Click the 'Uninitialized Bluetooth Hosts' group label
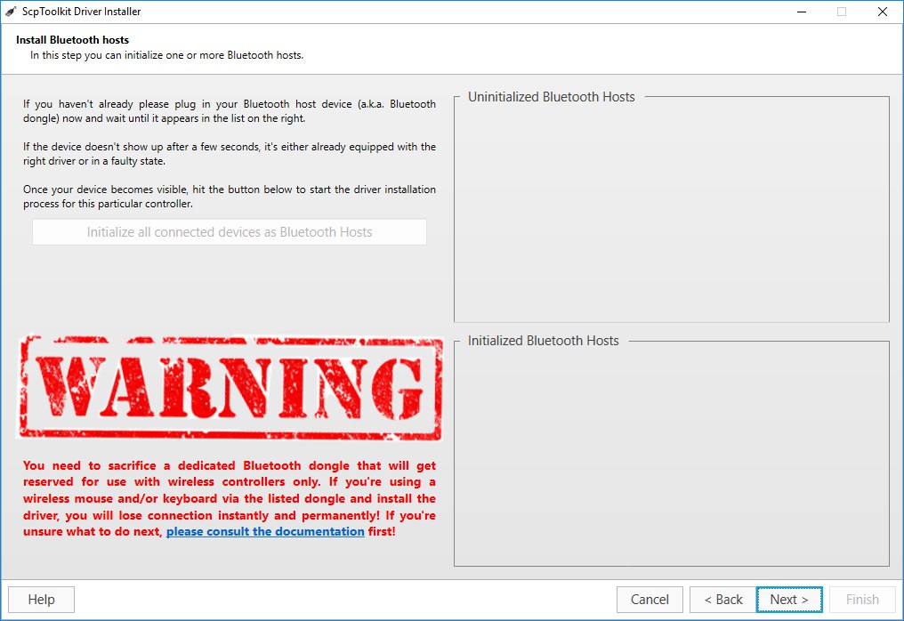 click(551, 97)
